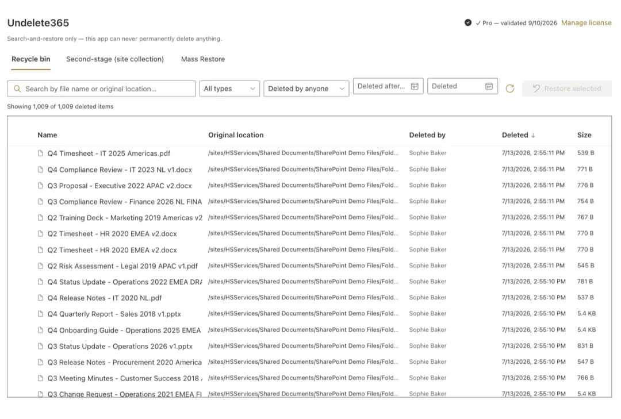
Task: Sort by the Deleted by column header
Action: pyautogui.click(x=427, y=135)
